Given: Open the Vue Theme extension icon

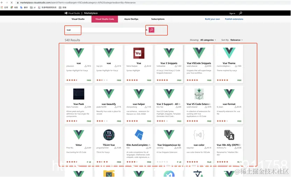Looking at the screenshot, I should [229, 53].
